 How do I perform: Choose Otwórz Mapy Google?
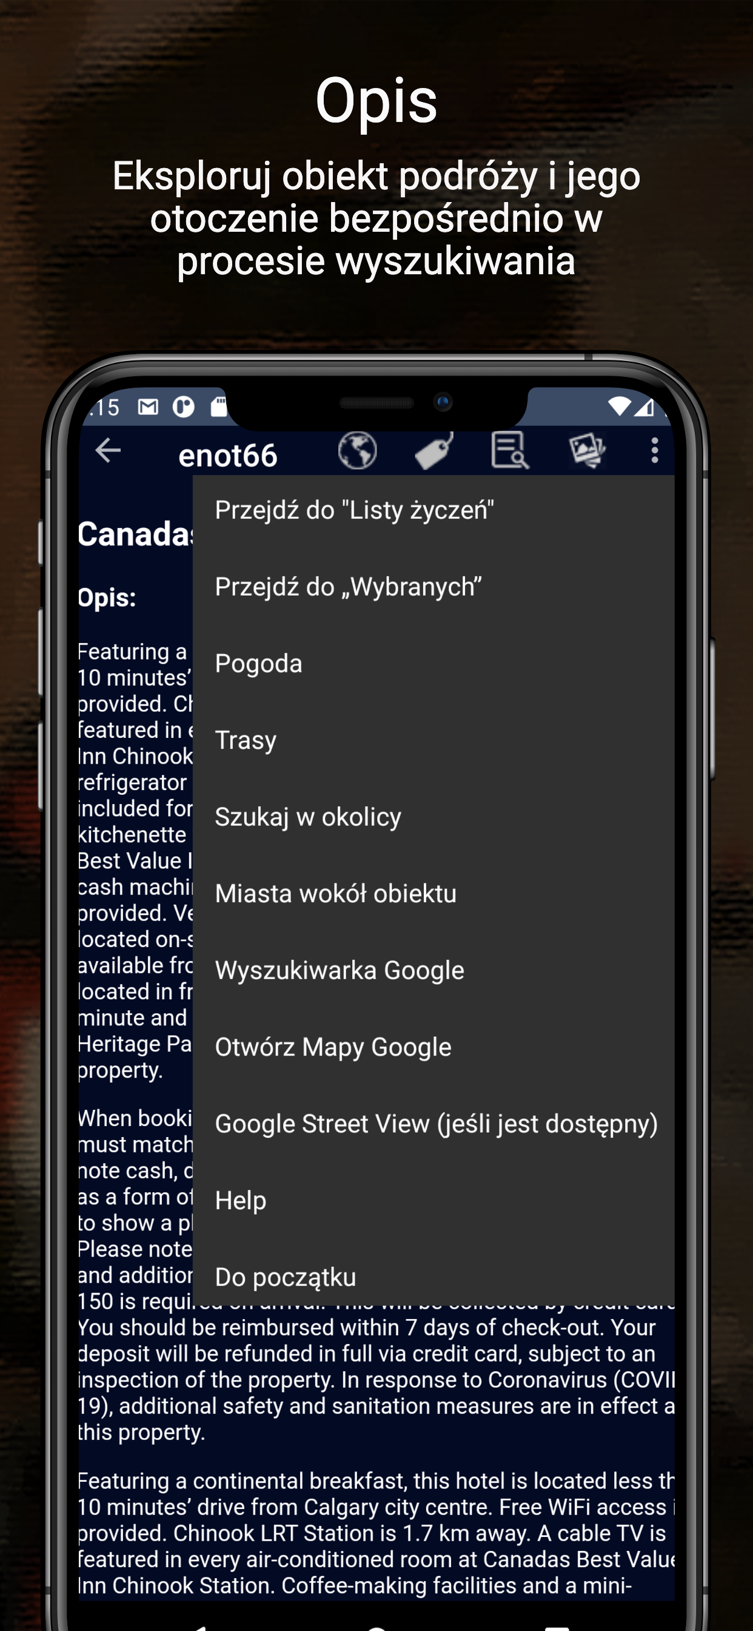[x=433, y=1047]
